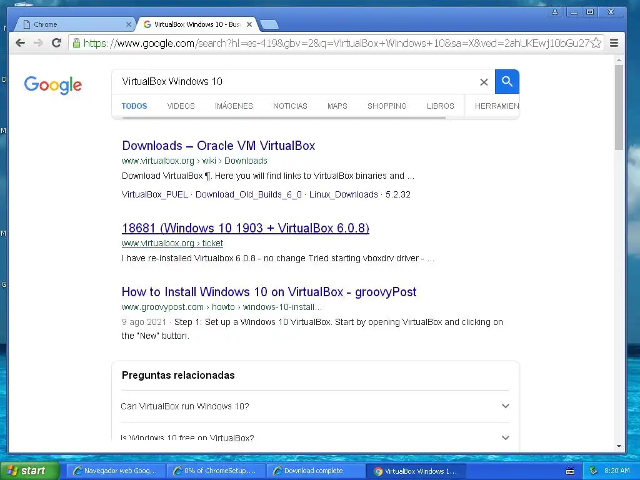Image resolution: width=640 pixels, height=480 pixels.
Task: Open the Windows start button
Action: (x=29, y=471)
